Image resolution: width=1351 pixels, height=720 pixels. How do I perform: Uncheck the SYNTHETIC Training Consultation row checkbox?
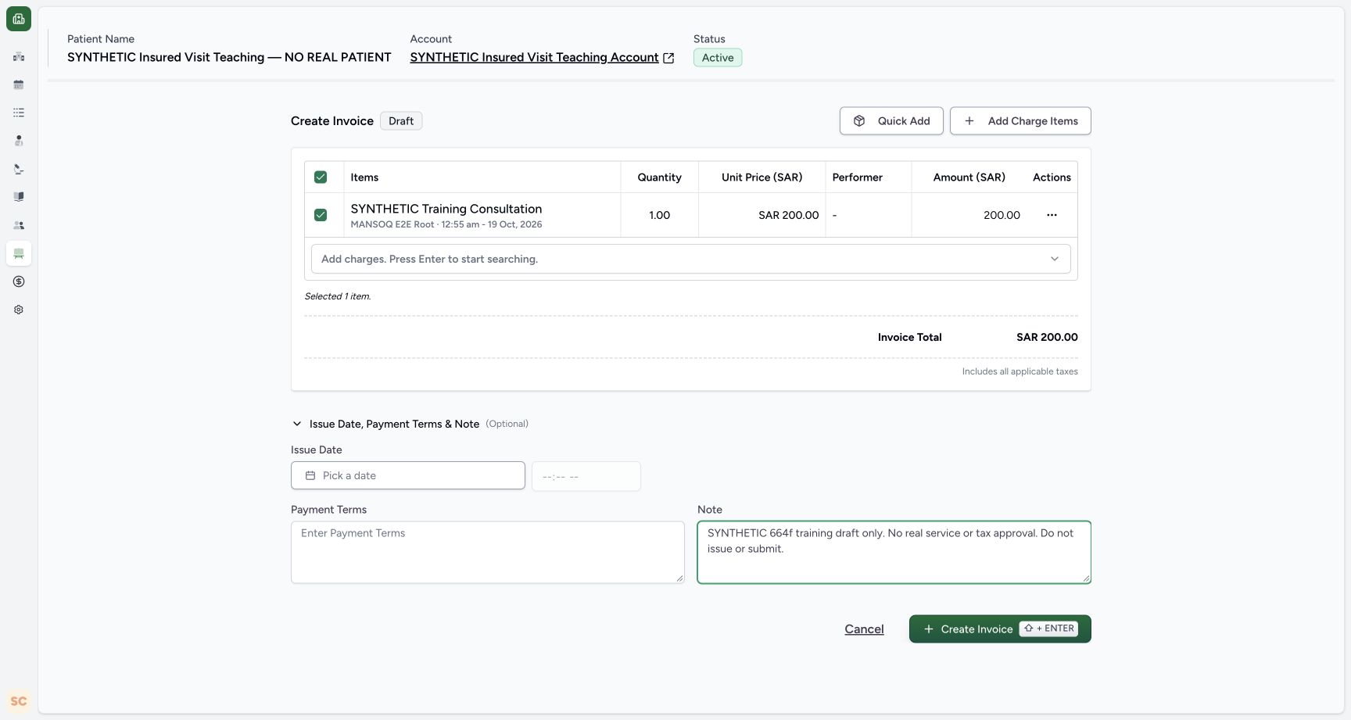coord(321,215)
